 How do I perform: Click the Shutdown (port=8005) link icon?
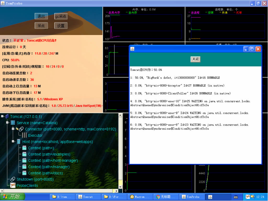pyautogui.click(x=13, y=179)
